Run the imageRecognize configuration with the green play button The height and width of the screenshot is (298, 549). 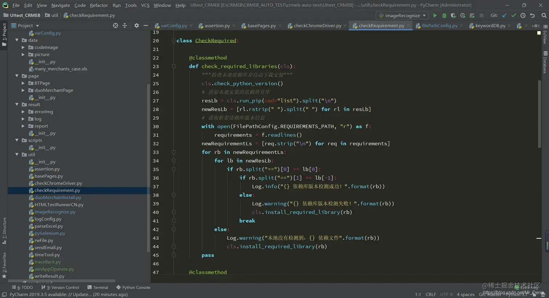(x=435, y=16)
